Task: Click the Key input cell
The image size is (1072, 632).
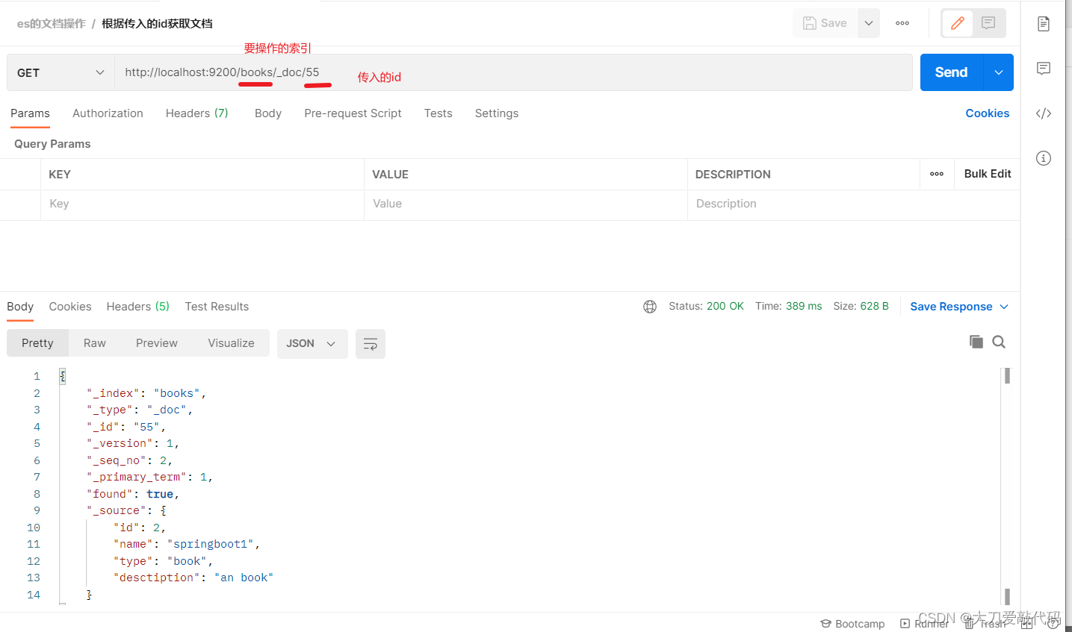Action: 202,204
